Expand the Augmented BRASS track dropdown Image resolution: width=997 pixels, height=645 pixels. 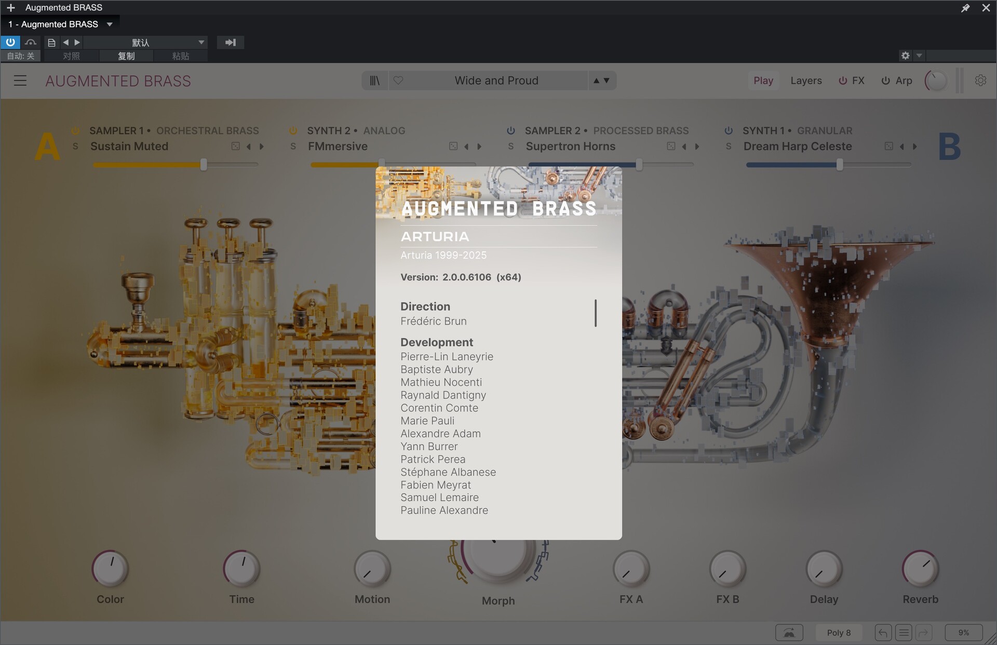pos(110,24)
